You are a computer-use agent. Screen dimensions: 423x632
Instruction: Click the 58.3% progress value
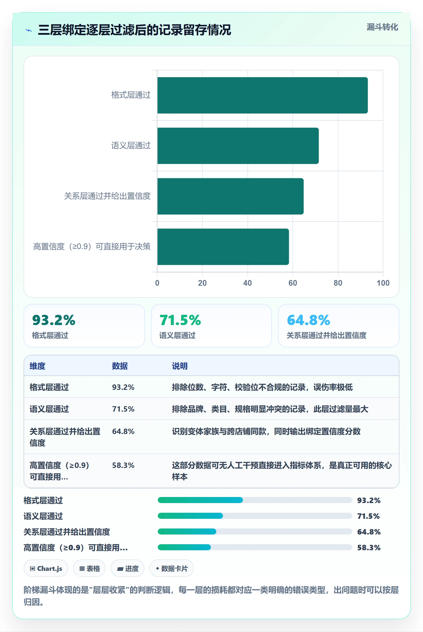[369, 548]
